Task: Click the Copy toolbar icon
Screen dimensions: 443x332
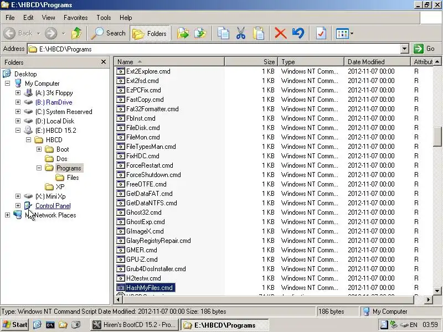Action: pyautogui.click(x=223, y=33)
